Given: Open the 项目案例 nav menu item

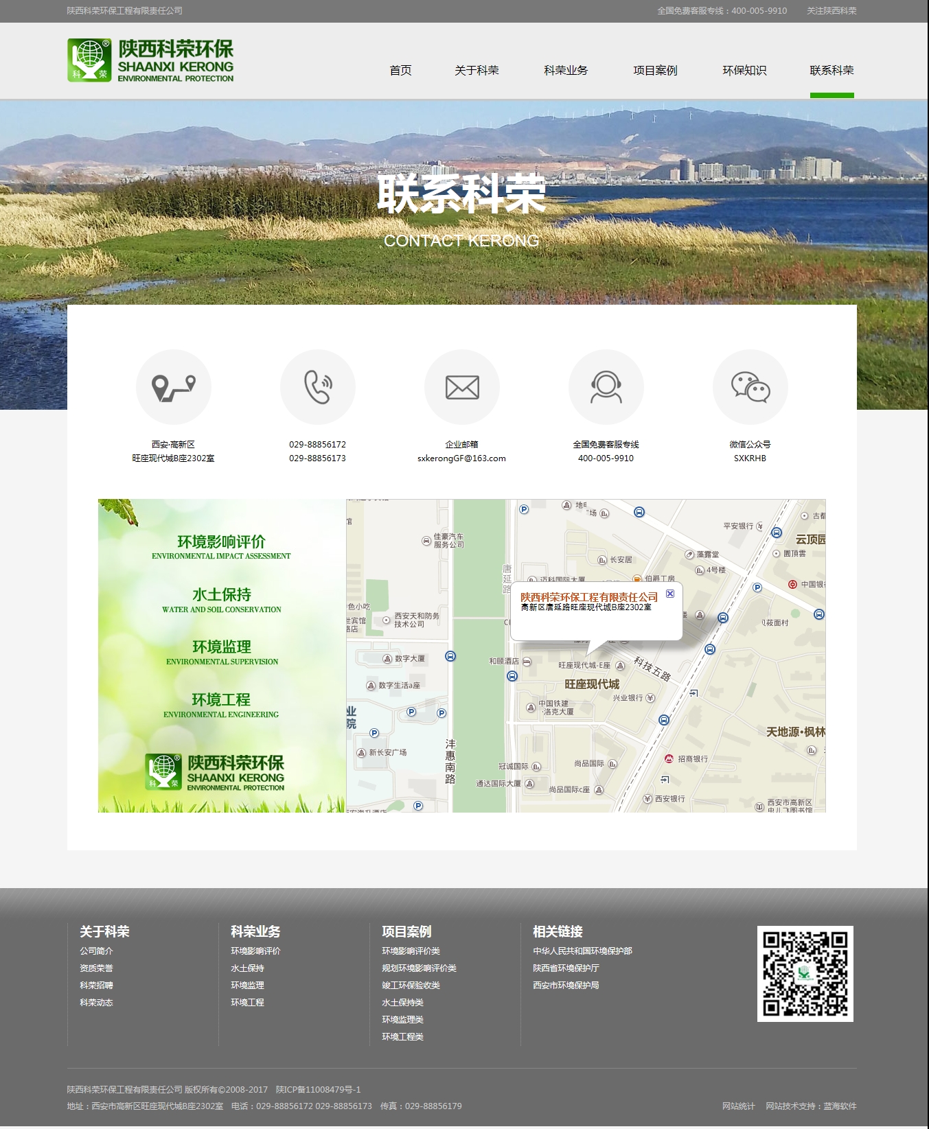Looking at the screenshot, I should [x=655, y=71].
